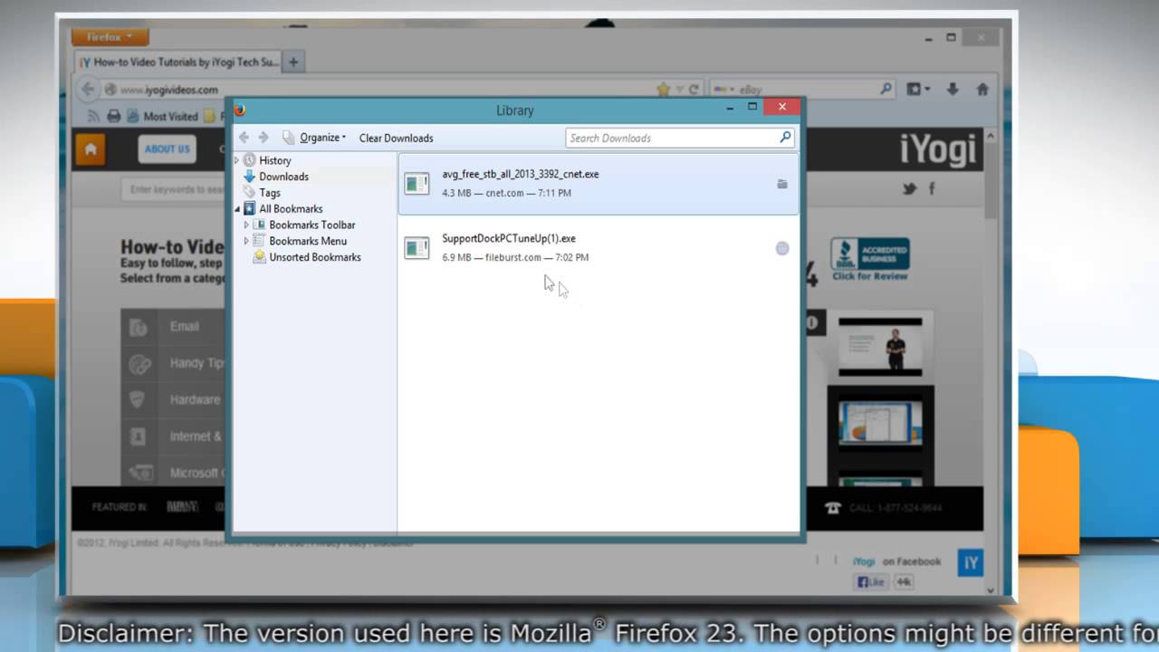1159x652 pixels.
Task: Open the Firefox downloads arrow button
Action: [x=953, y=89]
